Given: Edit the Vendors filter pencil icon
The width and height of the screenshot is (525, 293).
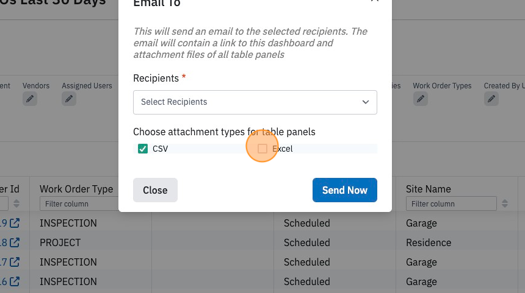Looking at the screenshot, I should [30, 99].
